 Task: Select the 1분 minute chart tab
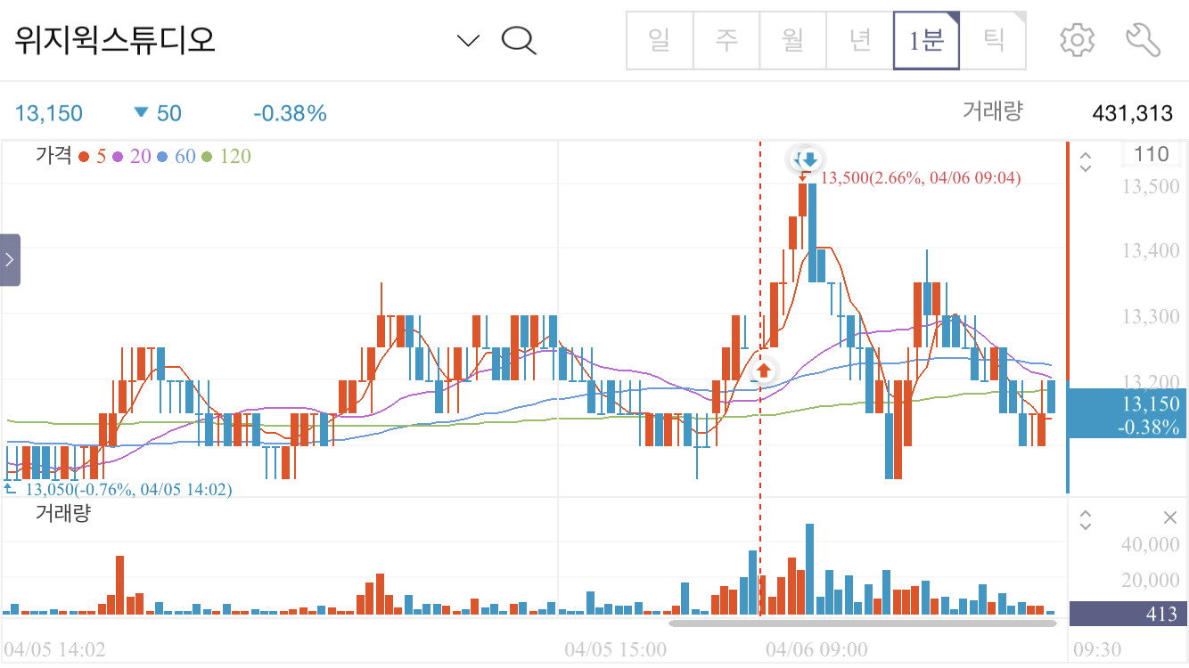927,40
